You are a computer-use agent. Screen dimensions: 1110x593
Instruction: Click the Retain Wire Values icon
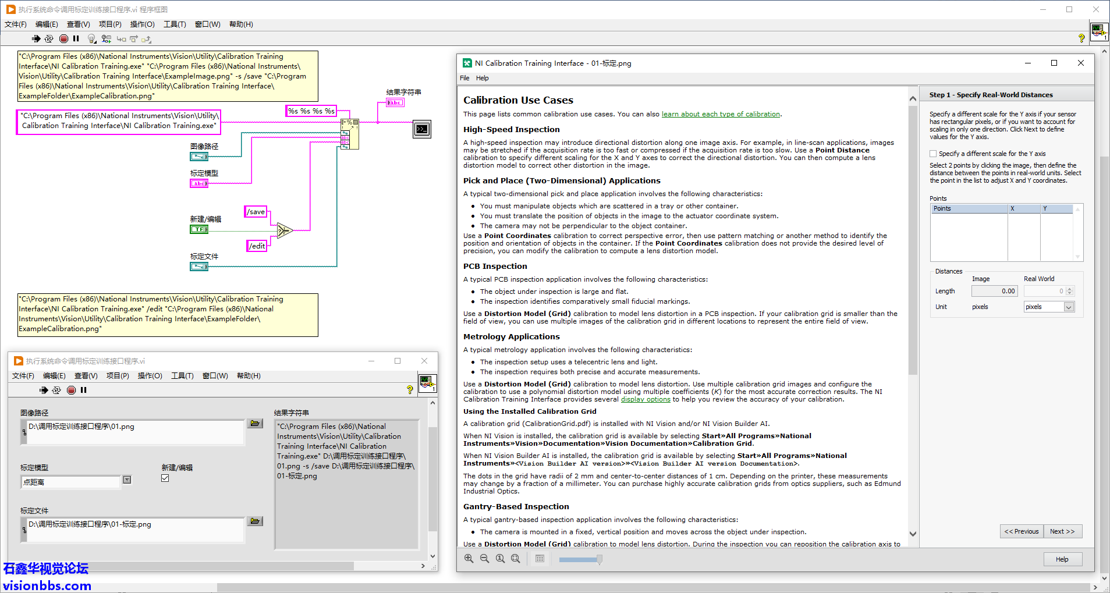click(106, 39)
